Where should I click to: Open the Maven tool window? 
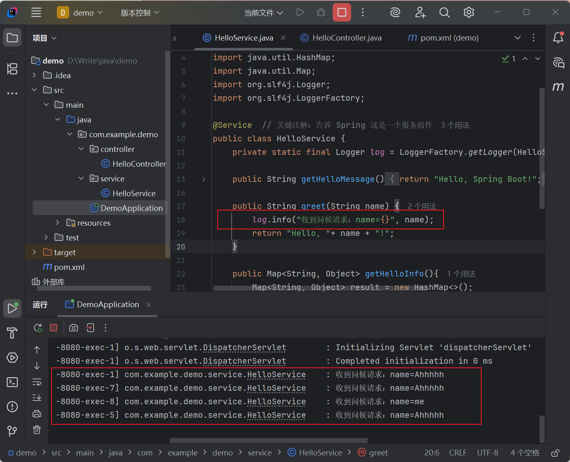[x=558, y=87]
